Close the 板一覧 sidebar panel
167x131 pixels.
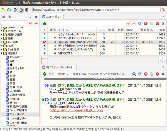[x=36, y=17]
